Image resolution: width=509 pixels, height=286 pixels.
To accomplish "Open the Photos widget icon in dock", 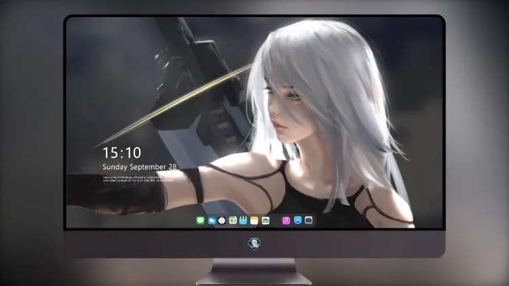I will click(265, 220).
